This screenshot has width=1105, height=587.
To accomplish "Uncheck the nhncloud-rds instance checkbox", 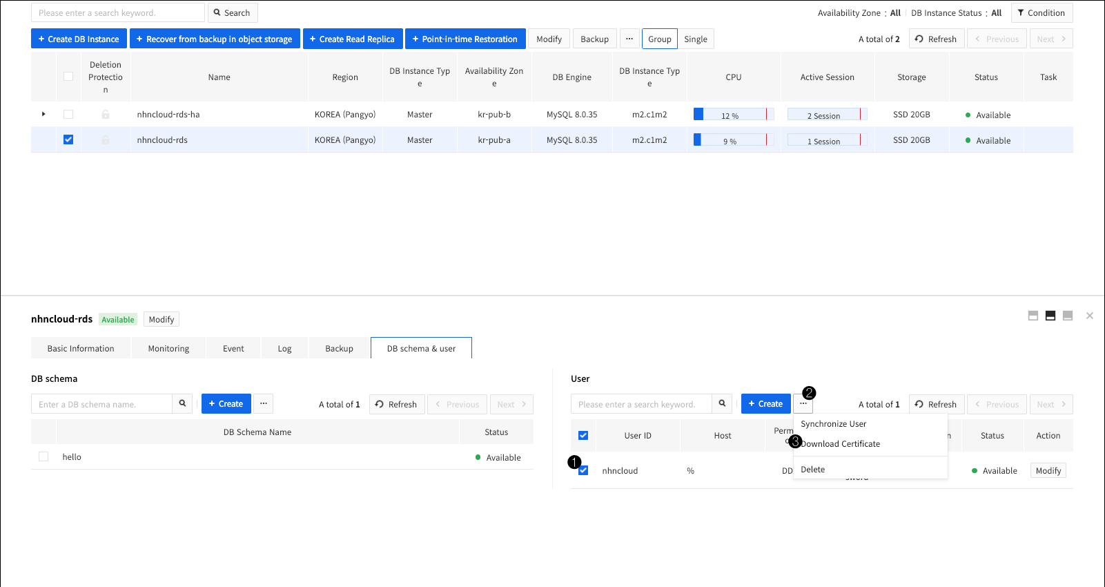I will pos(68,139).
